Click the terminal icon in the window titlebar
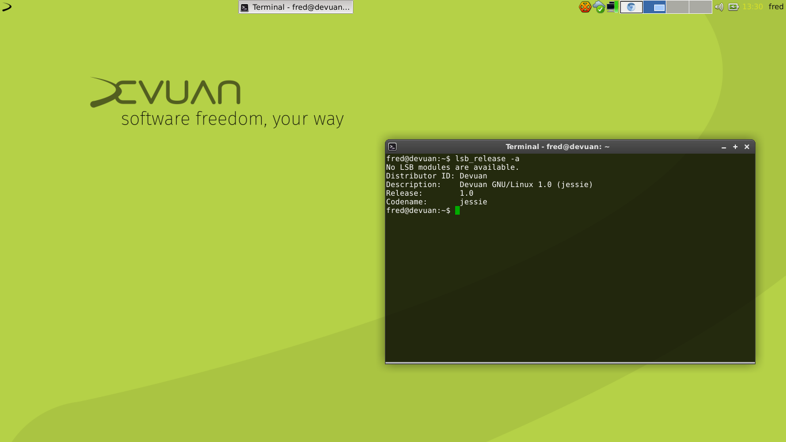Viewport: 786px width, 442px height. (x=392, y=146)
